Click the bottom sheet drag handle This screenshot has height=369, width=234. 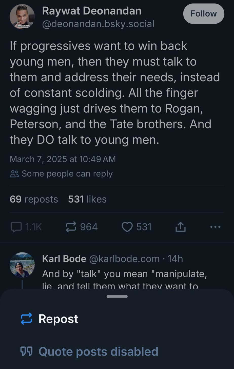[117, 296]
